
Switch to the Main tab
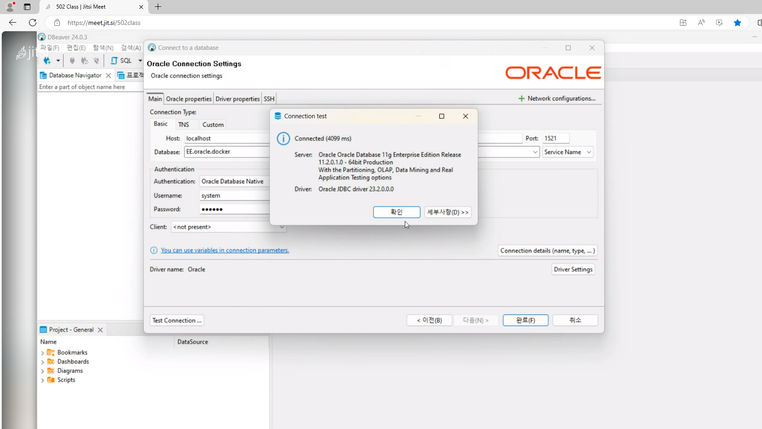pyautogui.click(x=155, y=99)
